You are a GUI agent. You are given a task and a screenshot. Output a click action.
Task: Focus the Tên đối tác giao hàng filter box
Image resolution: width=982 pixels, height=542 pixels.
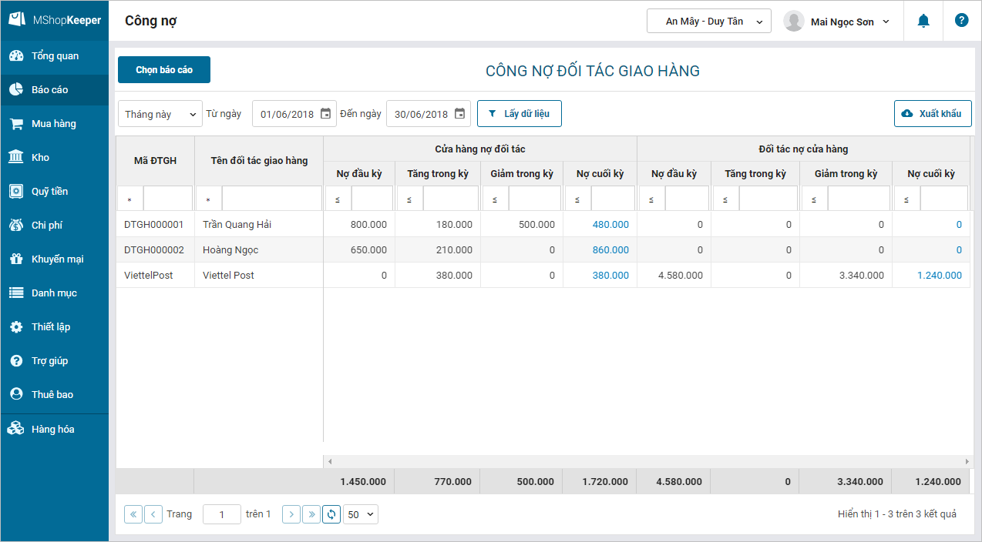272,199
